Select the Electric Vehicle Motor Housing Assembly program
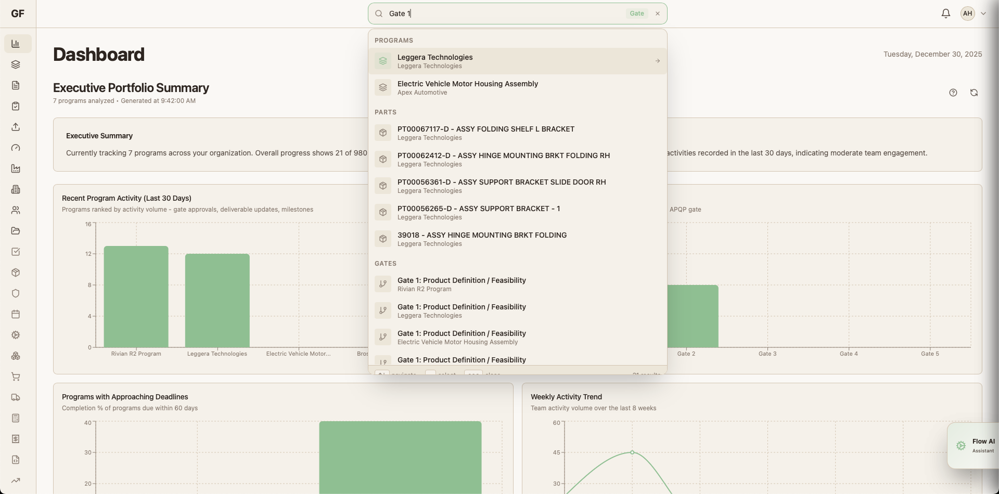The height and width of the screenshot is (494, 999). coord(467,87)
